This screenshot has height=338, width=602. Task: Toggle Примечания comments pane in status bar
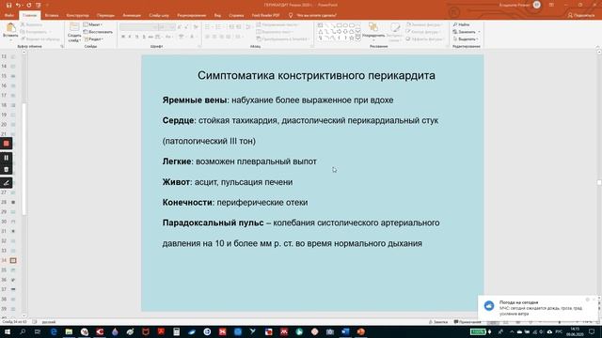[467, 322]
